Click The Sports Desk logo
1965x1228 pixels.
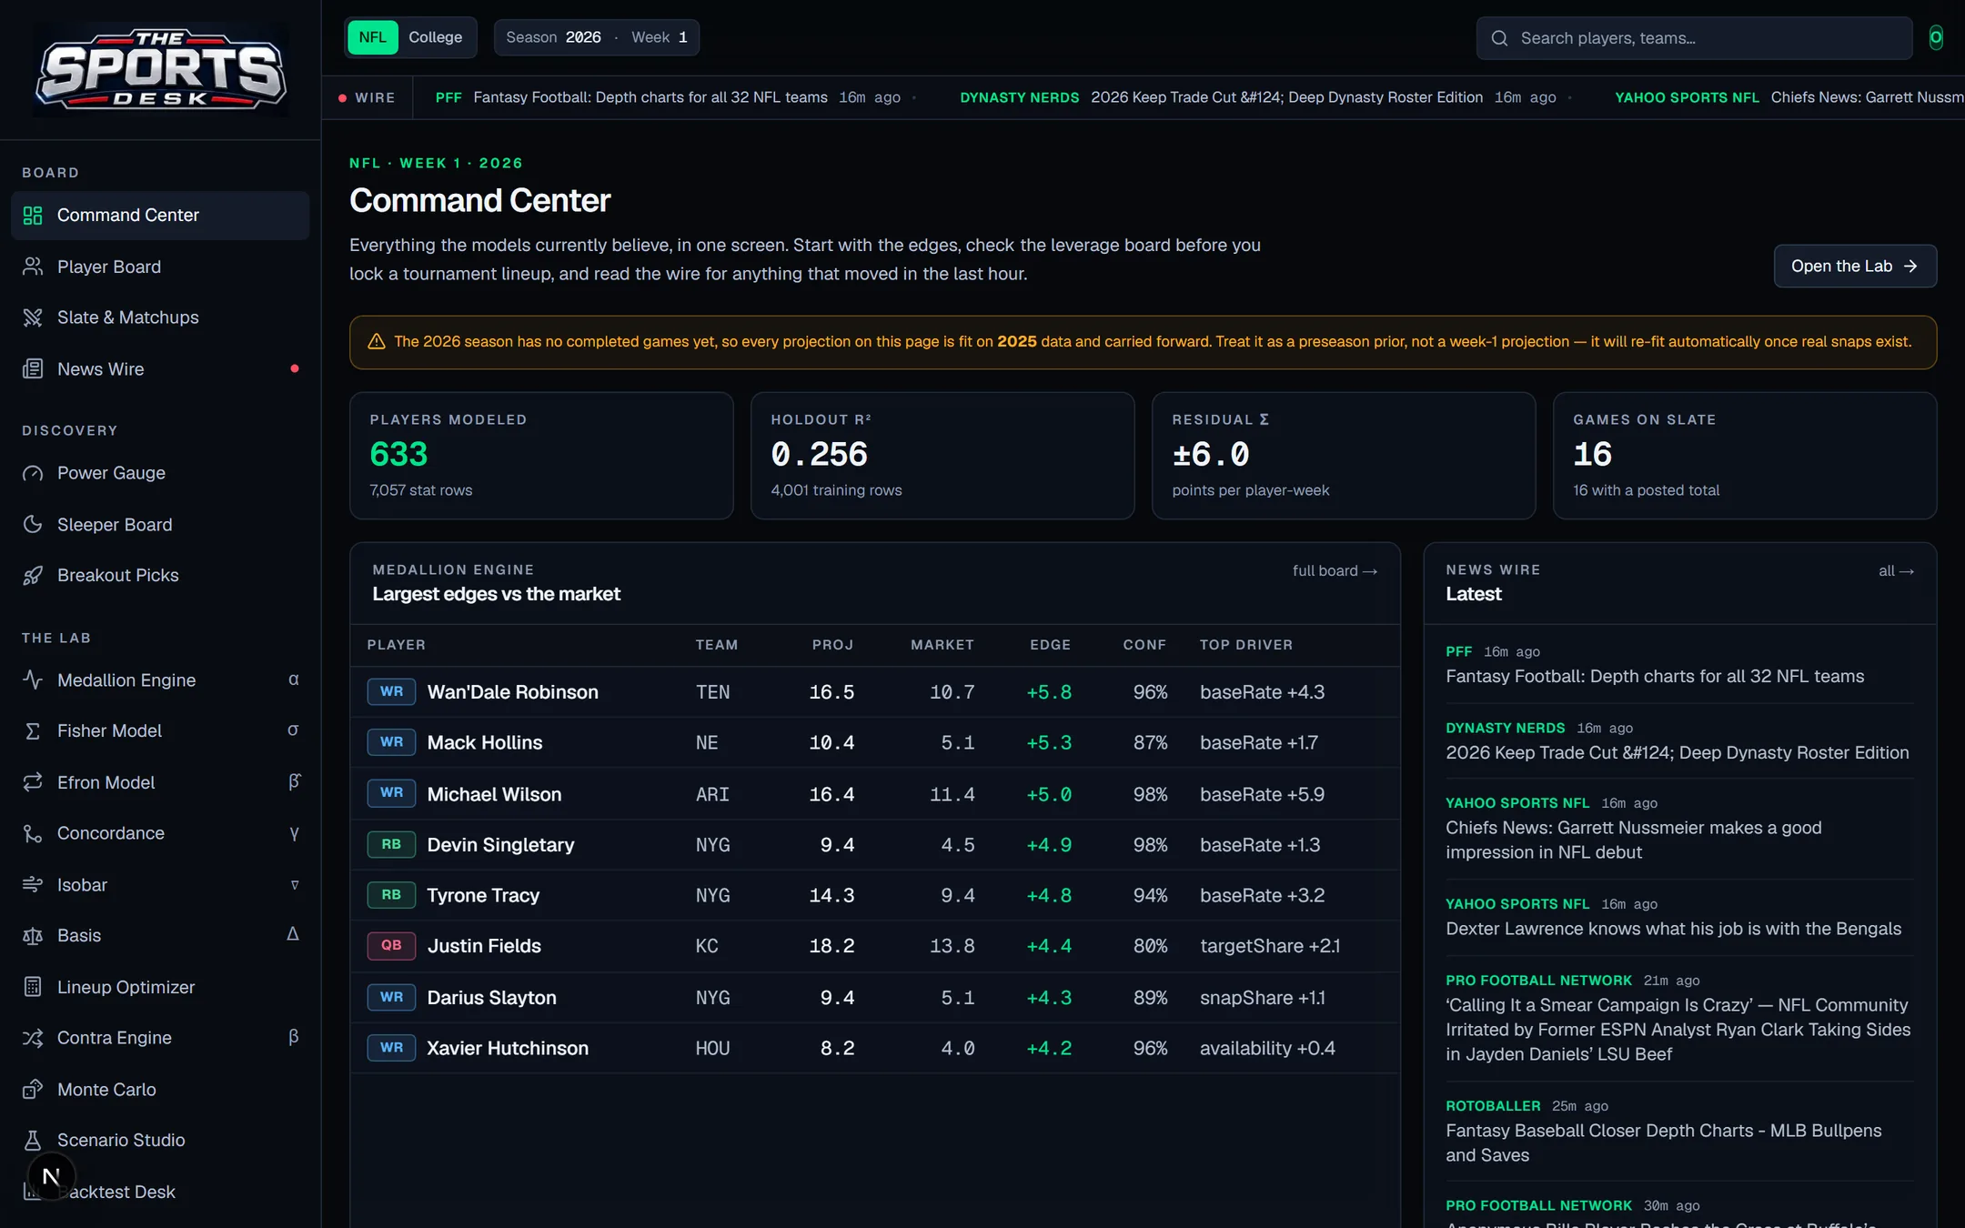click(161, 70)
